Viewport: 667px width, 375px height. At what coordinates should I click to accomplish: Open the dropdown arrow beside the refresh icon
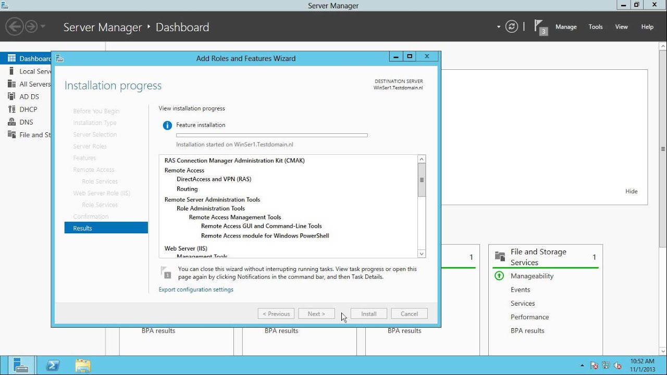499,27
